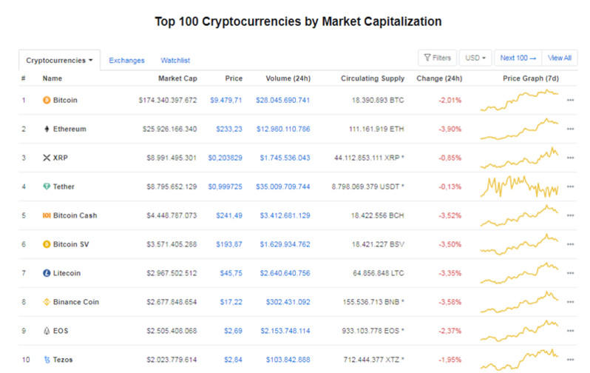Expand the USD currency selector
This screenshot has width=590, height=373.
[475, 58]
